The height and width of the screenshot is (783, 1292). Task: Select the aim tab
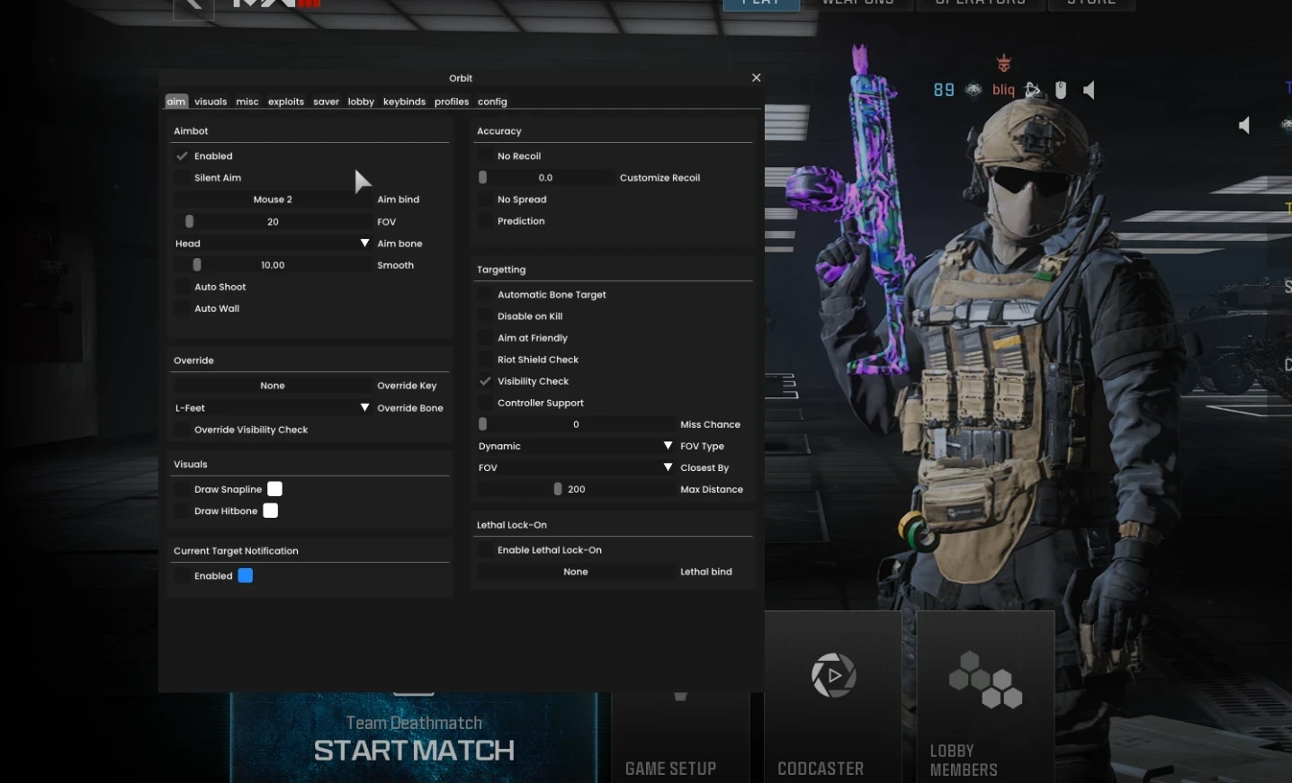point(176,102)
